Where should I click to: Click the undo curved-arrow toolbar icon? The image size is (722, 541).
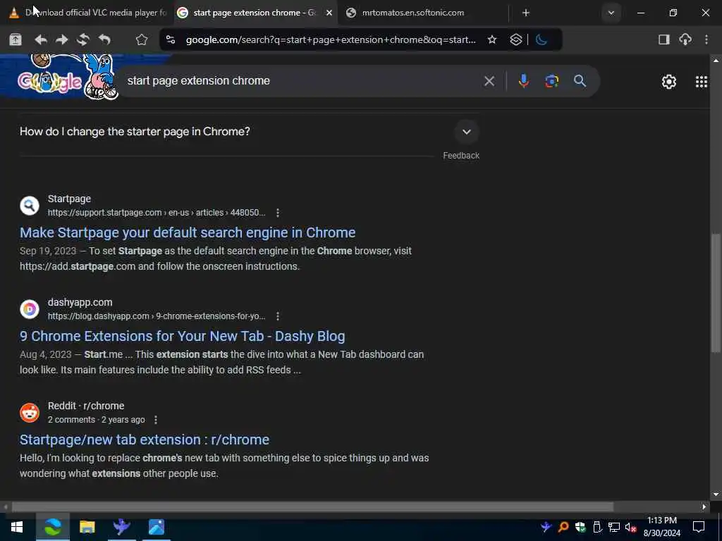point(104,39)
